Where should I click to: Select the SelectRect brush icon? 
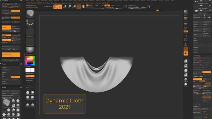[x=4, y=110]
